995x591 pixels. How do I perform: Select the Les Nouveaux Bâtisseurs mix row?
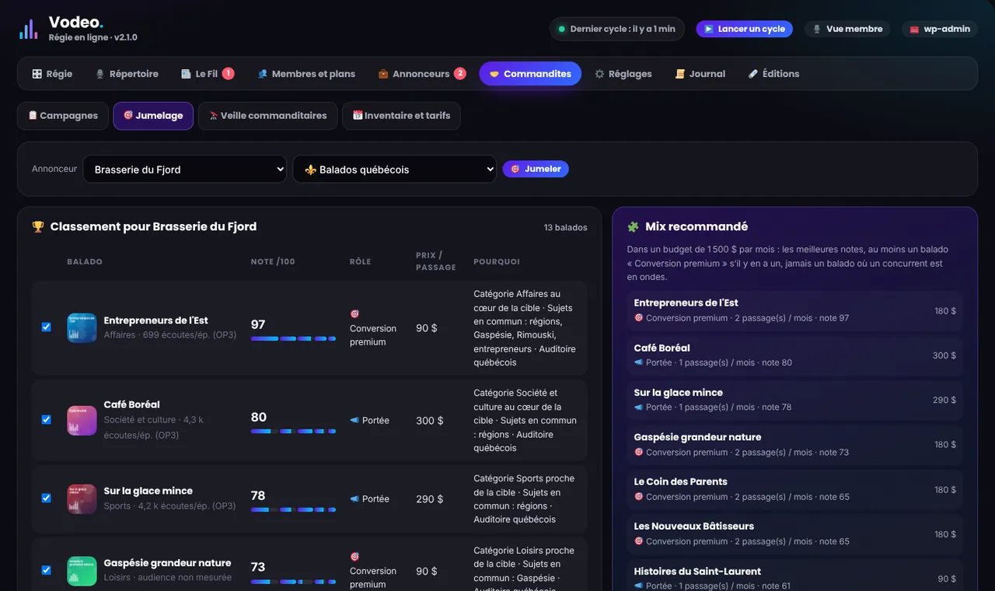(794, 533)
